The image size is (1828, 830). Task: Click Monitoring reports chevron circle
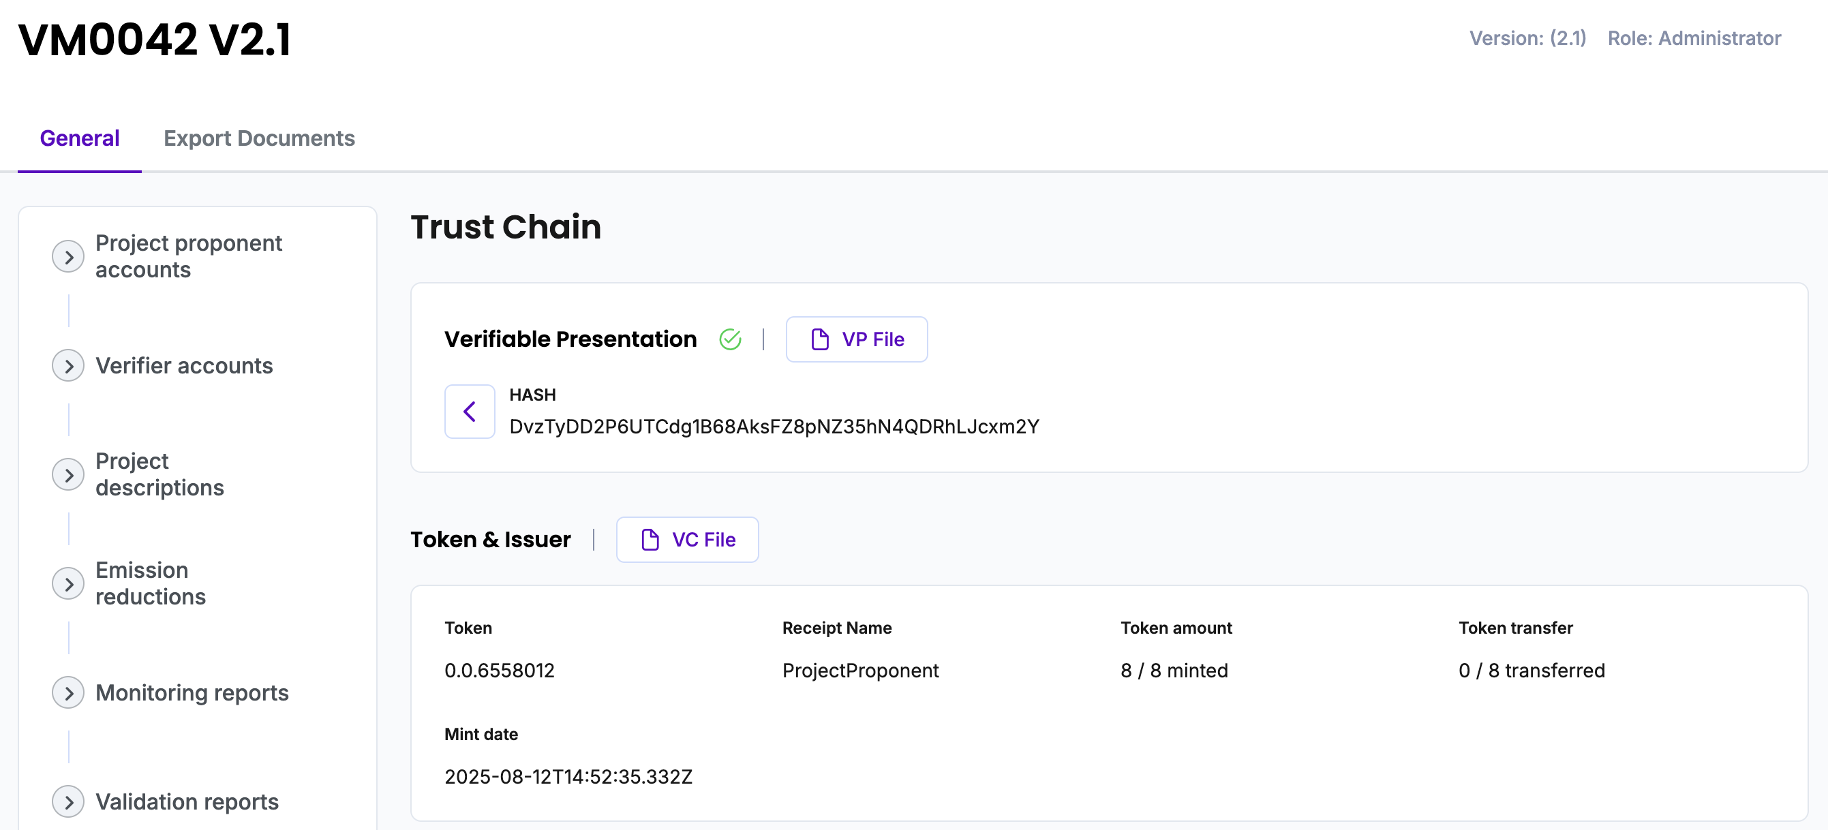coord(68,692)
